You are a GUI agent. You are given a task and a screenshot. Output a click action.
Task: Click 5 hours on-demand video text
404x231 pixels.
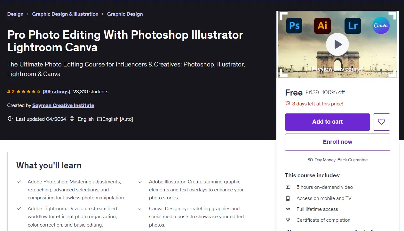pos(325,187)
